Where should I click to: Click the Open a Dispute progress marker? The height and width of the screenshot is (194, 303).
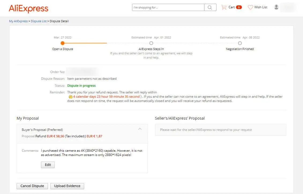coord(62,43)
